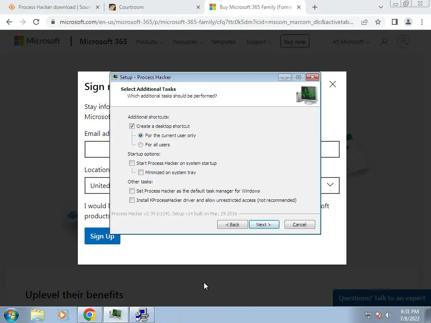Open Windows Media Player from taskbar
Viewport: 431px width, 323px height.
tap(63, 315)
